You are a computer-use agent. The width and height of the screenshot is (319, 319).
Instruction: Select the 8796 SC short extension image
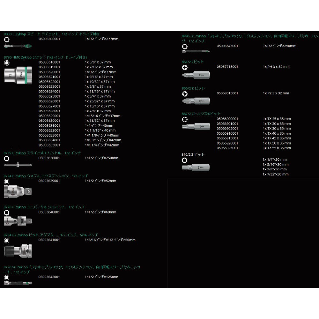pyautogui.click(x=18, y=283)
